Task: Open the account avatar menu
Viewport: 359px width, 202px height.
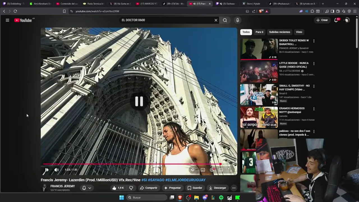Action: click(347, 20)
